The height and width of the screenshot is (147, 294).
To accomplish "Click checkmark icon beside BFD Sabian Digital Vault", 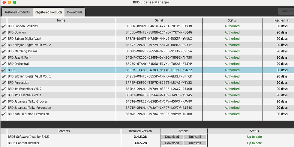I will click(3, 39).
